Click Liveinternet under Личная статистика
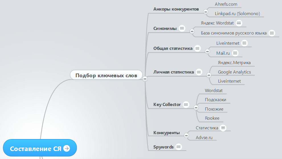The image size is (282, 159). [x=229, y=81]
